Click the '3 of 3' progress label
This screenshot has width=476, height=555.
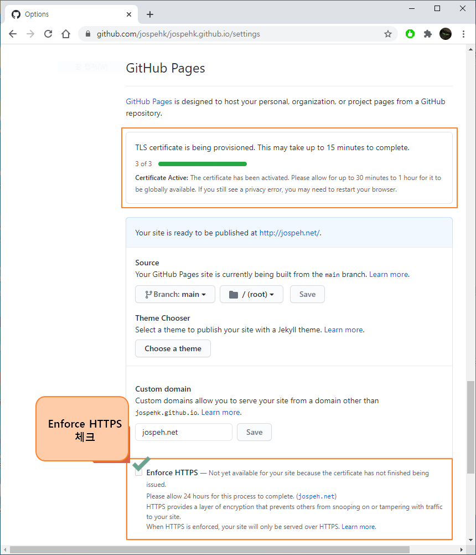143,164
